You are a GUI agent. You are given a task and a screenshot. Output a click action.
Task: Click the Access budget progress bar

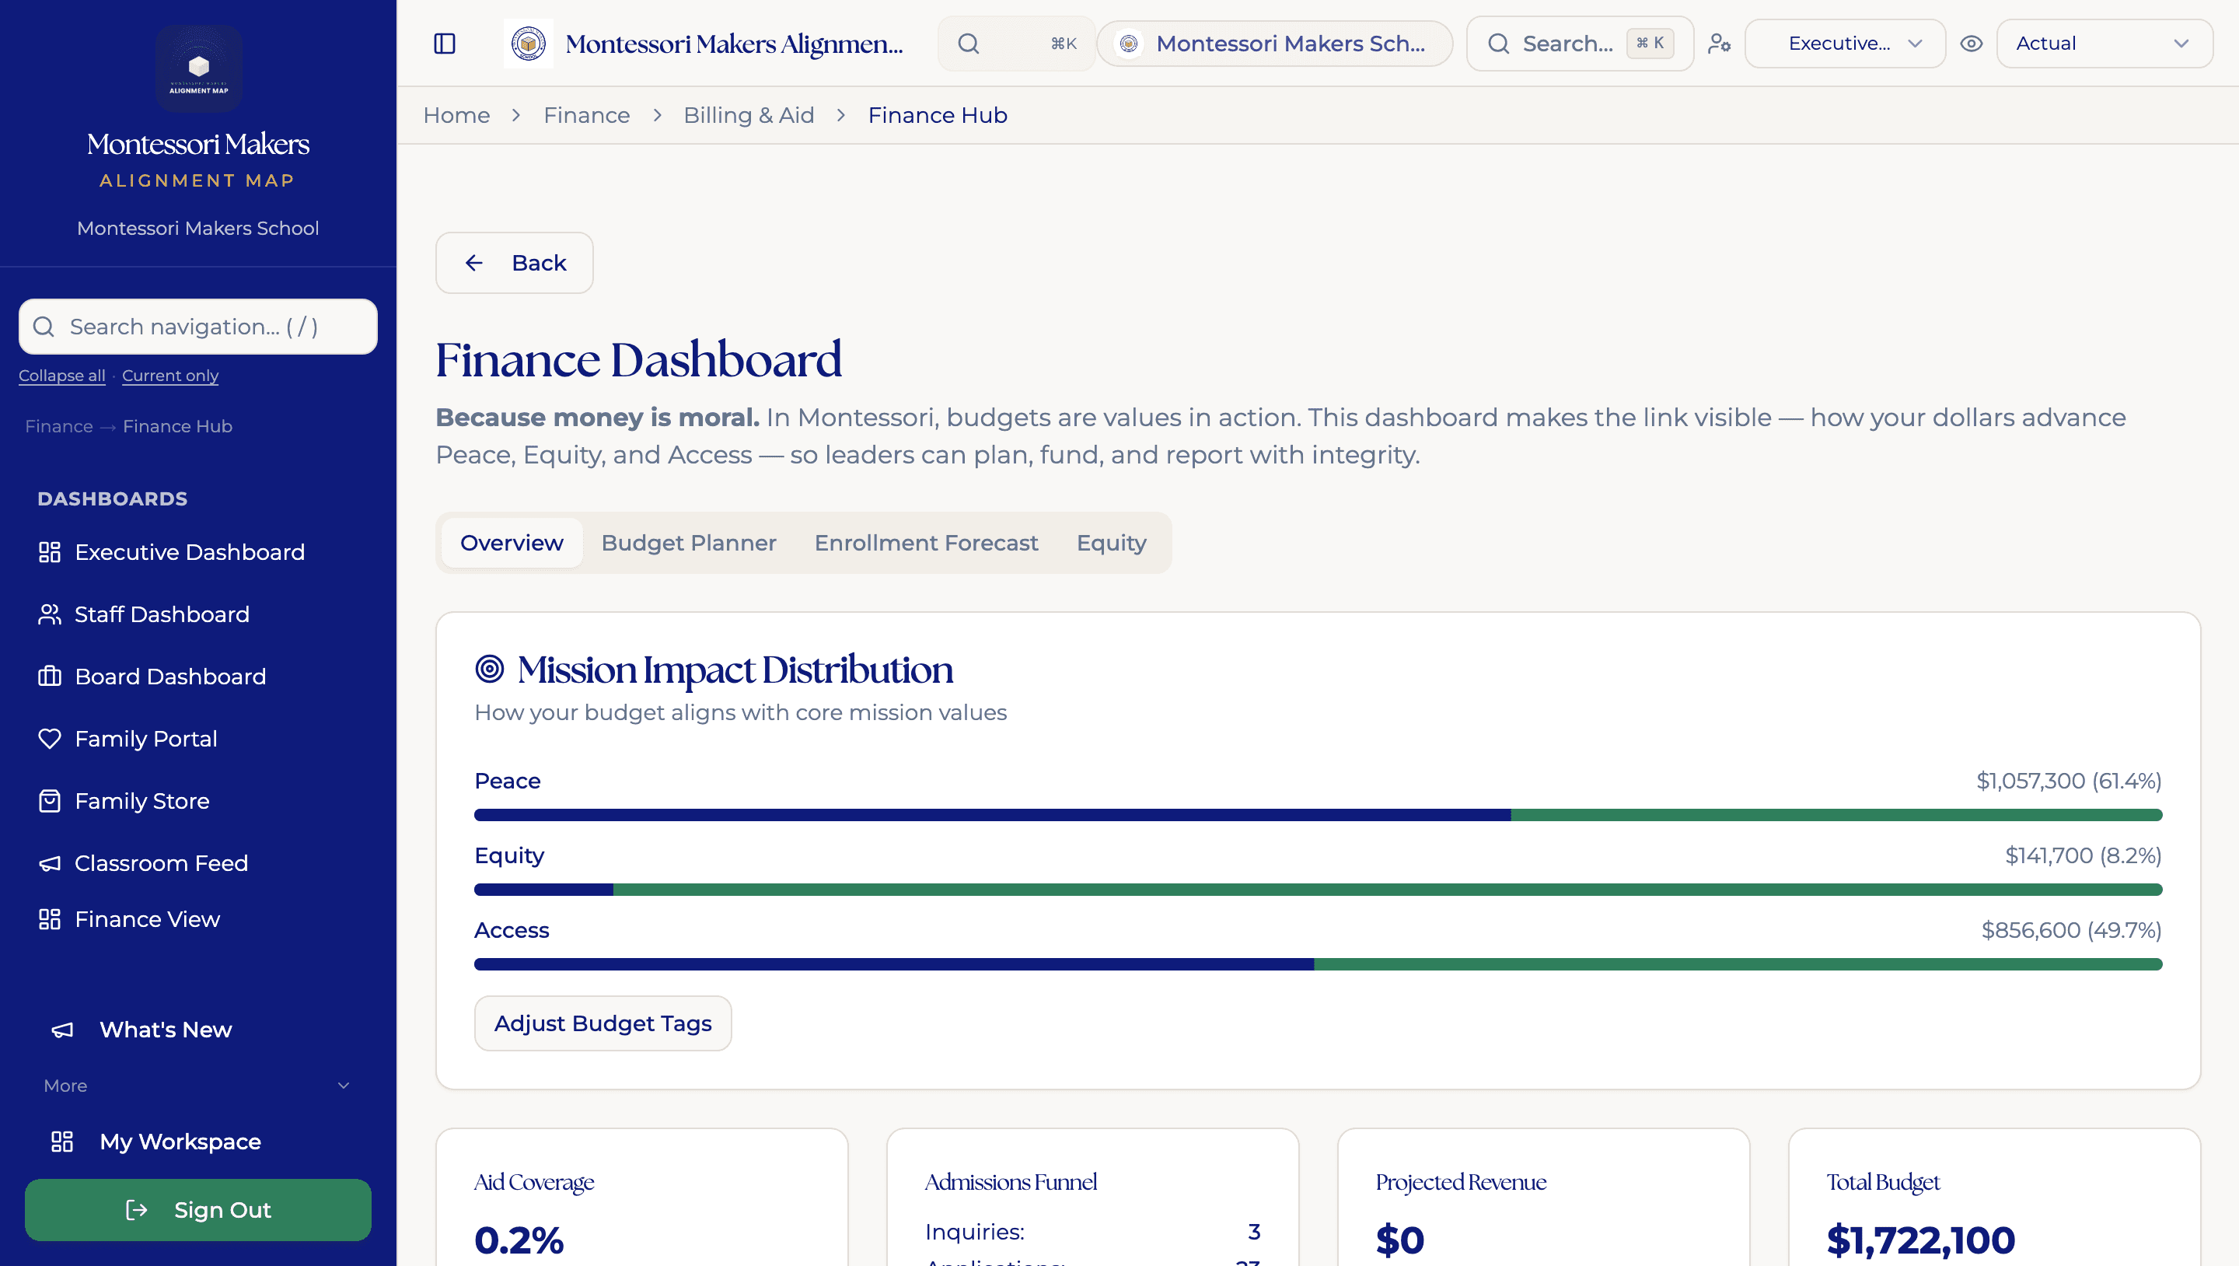click(x=1318, y=964)
